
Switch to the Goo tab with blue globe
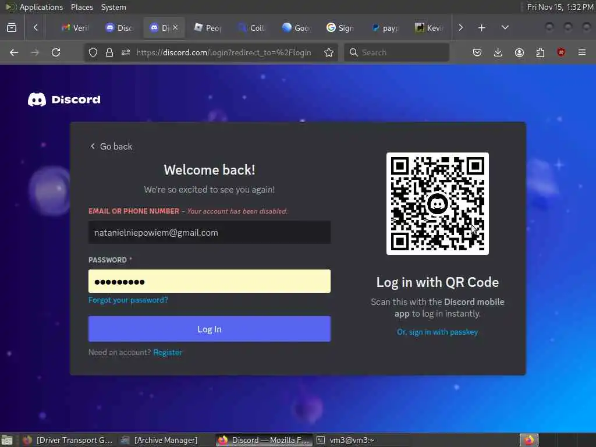[x=296, y=28]
